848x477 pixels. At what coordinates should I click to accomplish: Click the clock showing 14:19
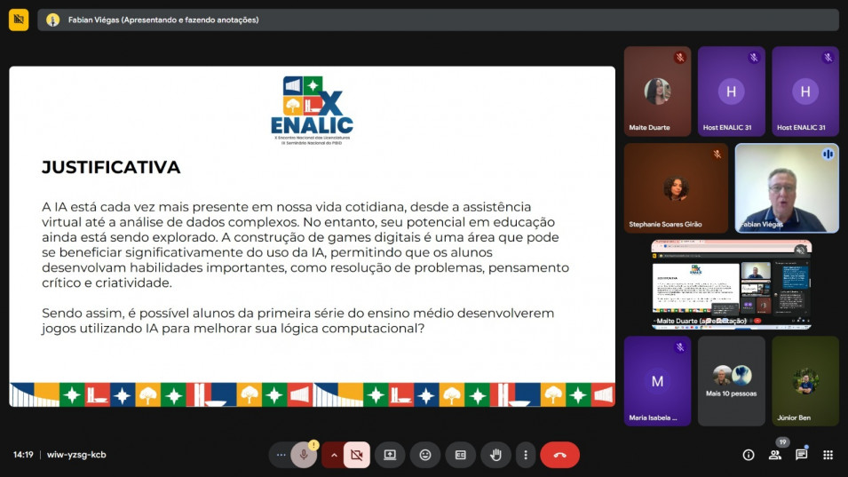(x=23, y=455)
